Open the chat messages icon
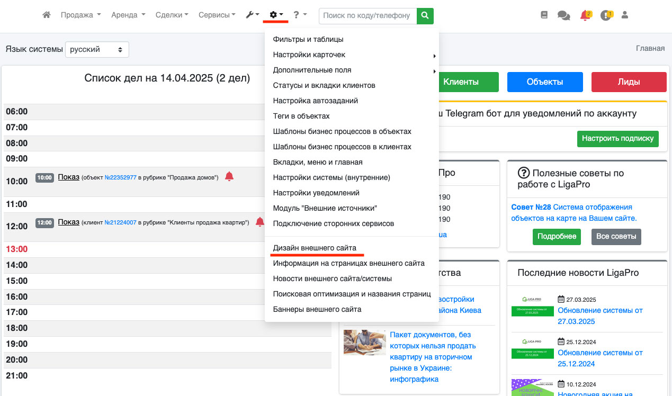Screen dimensions: 672x396 [563, 16]
